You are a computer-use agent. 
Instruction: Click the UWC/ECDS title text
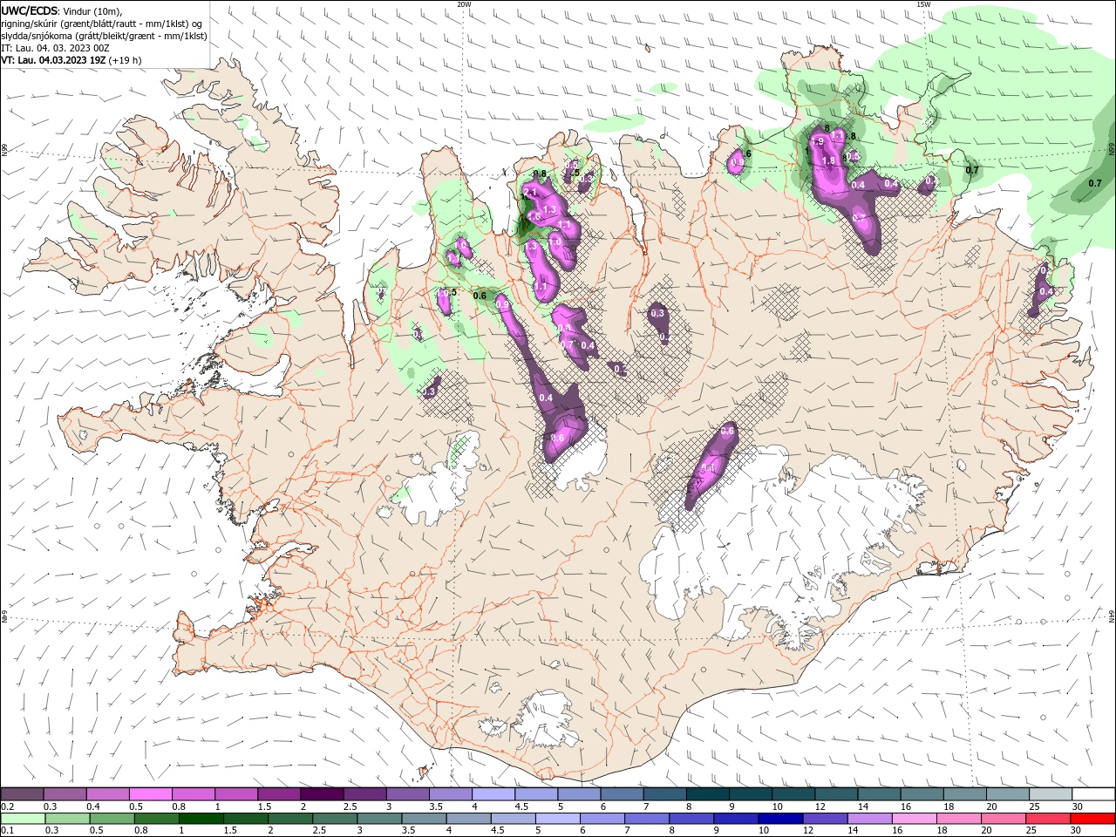pyautogui.click(x=30, y=10)
